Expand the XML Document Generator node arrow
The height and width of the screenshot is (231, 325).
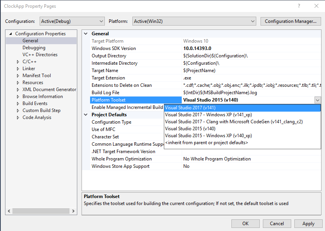pos(18,90)
